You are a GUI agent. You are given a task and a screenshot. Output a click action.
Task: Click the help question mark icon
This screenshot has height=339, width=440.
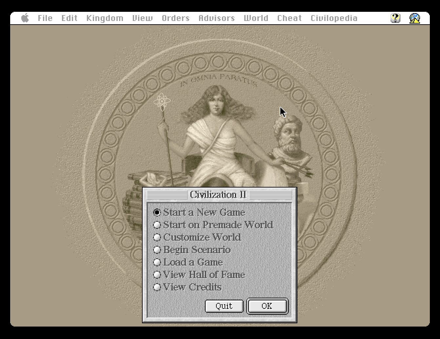[x=396, y=18]
